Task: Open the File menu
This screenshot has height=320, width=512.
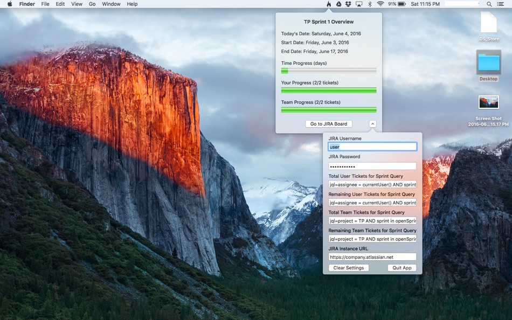Action: (x=45, y=4)
